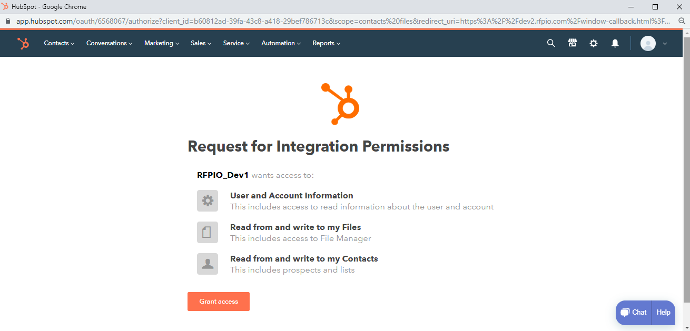
Task: Click the padlock icon in the address bar
Action: point(7,22)
